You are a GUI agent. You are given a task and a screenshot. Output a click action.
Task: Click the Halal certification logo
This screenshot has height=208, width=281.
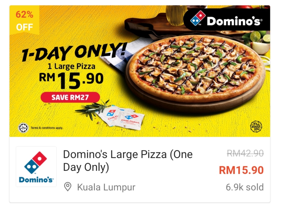click(x=23, y=128)
